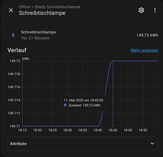
Task: Click the Schreibtischlampe entity row label
Action: pos(38,32)
